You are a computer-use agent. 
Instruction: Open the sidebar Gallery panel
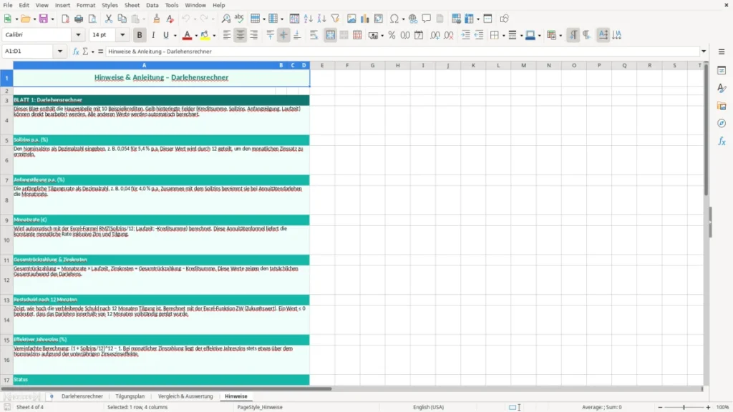(722, 106)
